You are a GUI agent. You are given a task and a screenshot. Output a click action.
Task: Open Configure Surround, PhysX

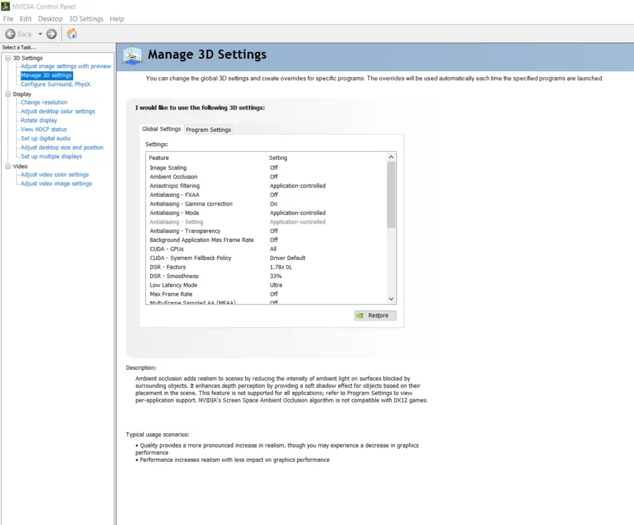(x=55, y=84)
